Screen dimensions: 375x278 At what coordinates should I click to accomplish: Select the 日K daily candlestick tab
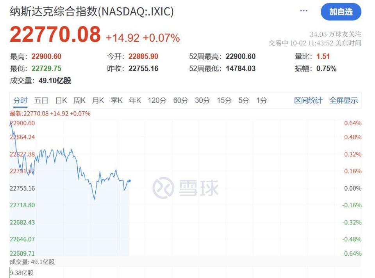60,100
